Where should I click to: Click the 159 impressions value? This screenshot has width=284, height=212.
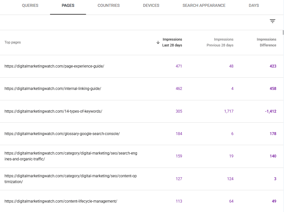179,156
